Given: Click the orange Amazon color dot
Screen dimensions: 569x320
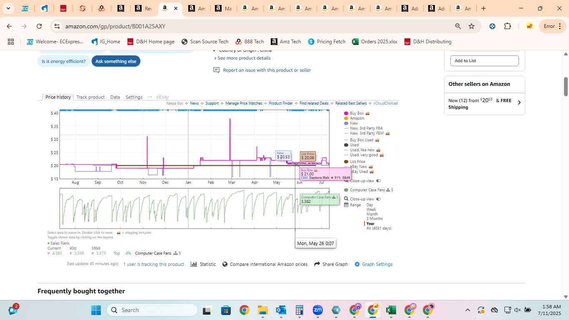Looking at the screenshot, I should coord(346,118).
